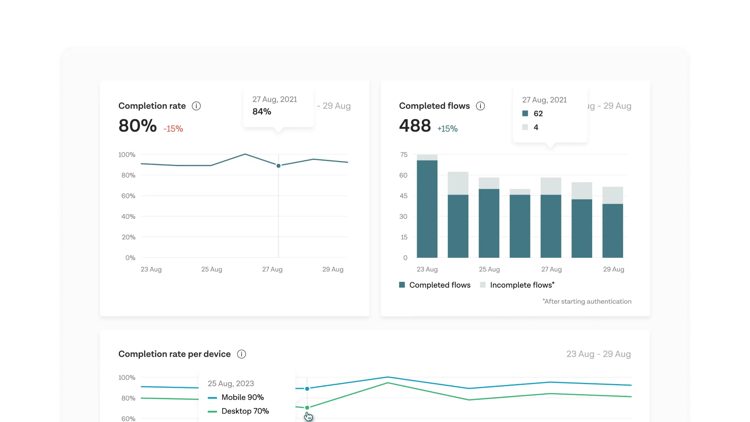Image resolution: width=750 pixels, height=422 pixels.
Task: Click the Mobile data point marker
Action: 307,389
